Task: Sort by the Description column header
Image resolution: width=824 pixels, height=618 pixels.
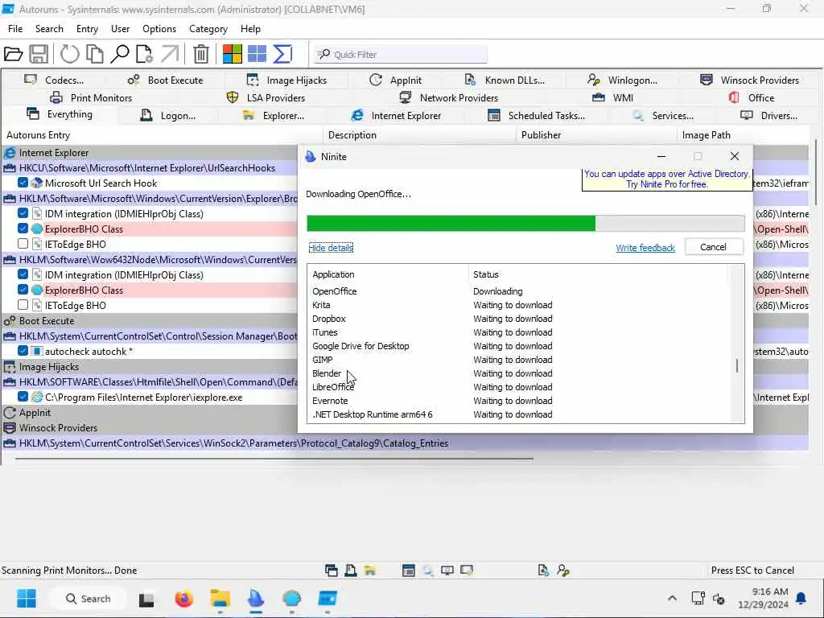Action: pyautogui.click(x=352, y=135)
